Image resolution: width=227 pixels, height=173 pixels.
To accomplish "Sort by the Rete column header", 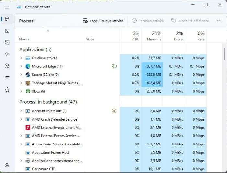I will click(x=196, y=36).
